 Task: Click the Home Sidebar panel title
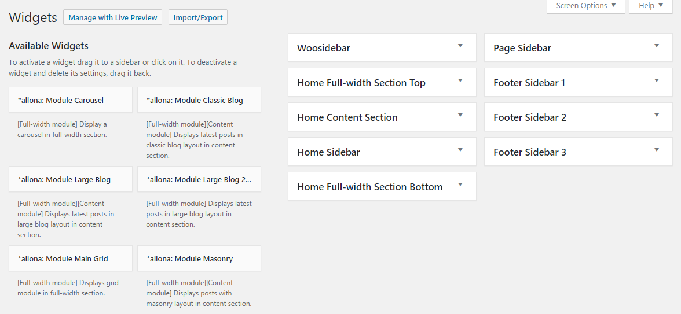pyautogui.click(x=329, y=152)
